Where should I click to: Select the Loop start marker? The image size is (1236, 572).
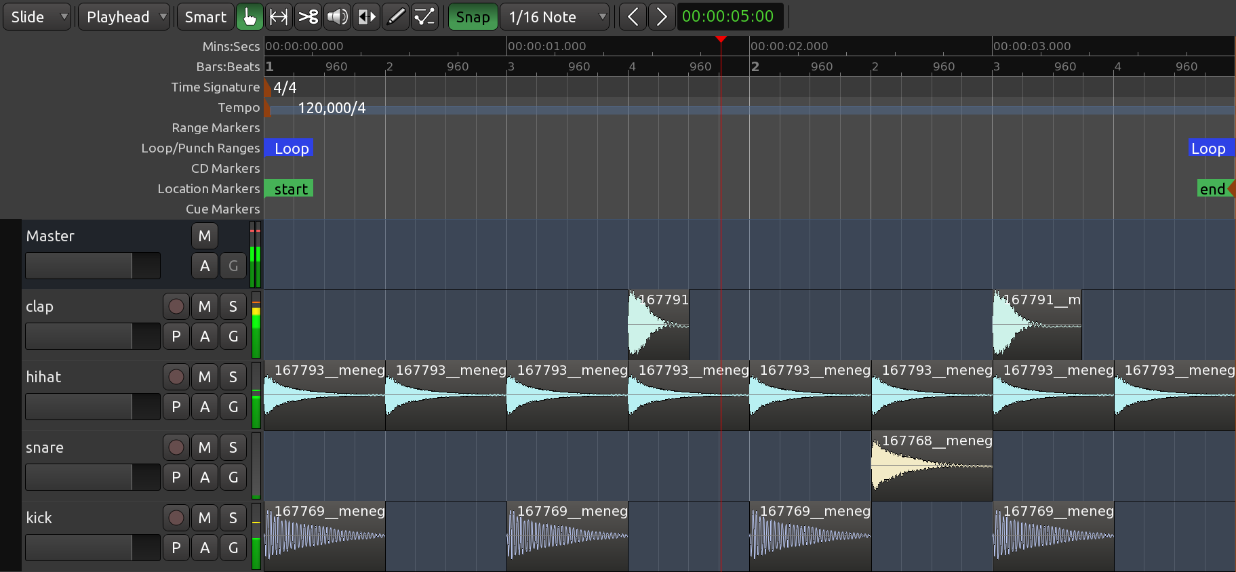click(x=289, y=148)
